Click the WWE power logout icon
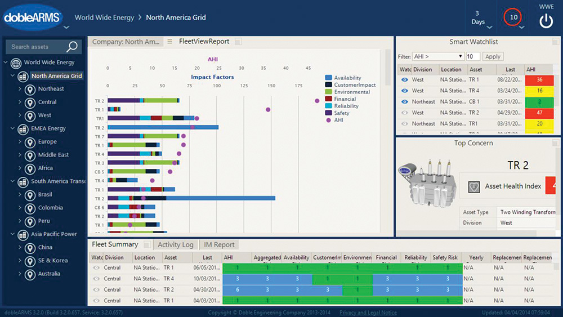 point(546,21)
